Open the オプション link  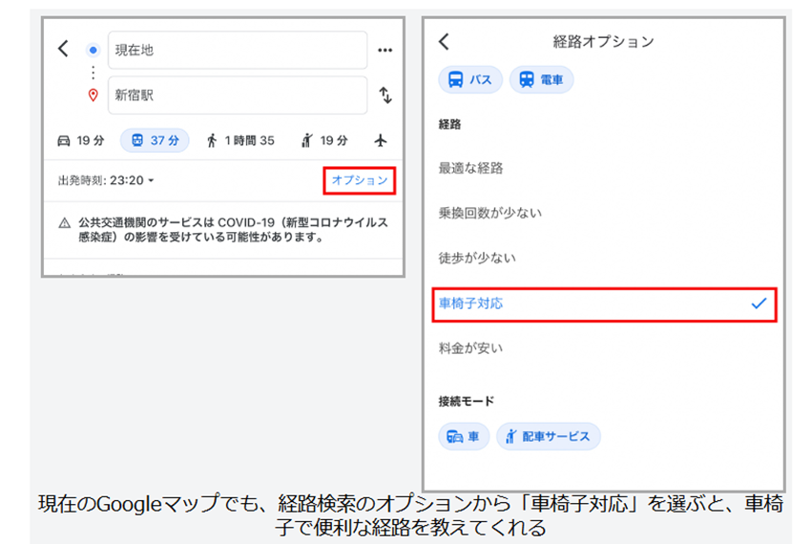point(359,180)
